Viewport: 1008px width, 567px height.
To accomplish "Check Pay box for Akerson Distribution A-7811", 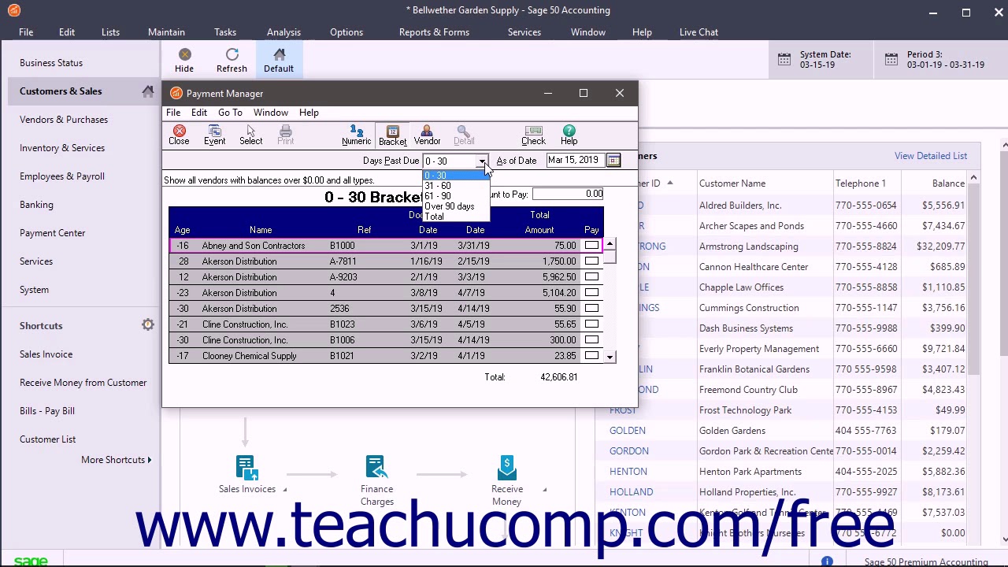I will (591, 261).
